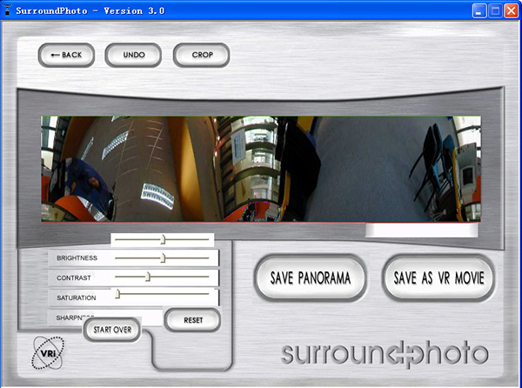
Task: Click the disabled maximize window button
Action: pos(495,11)
